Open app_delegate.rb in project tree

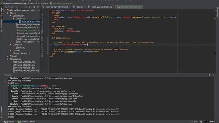[21, 53]
